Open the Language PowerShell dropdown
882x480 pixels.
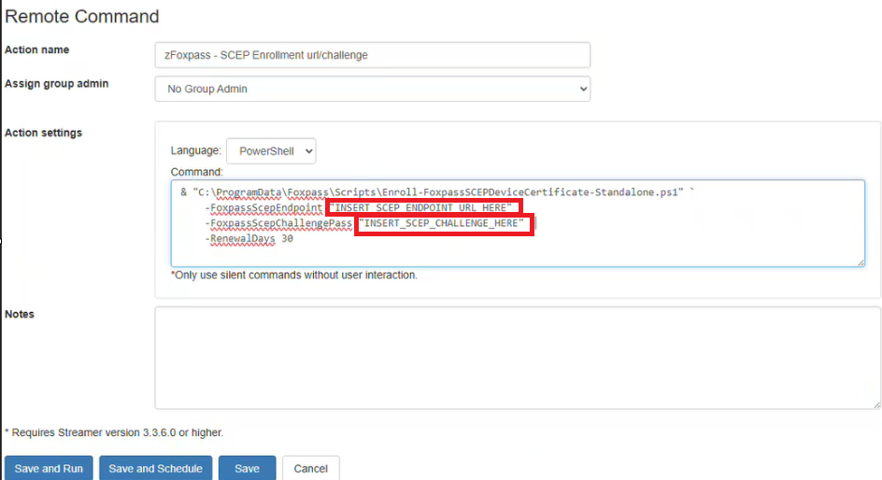(271, 151)
